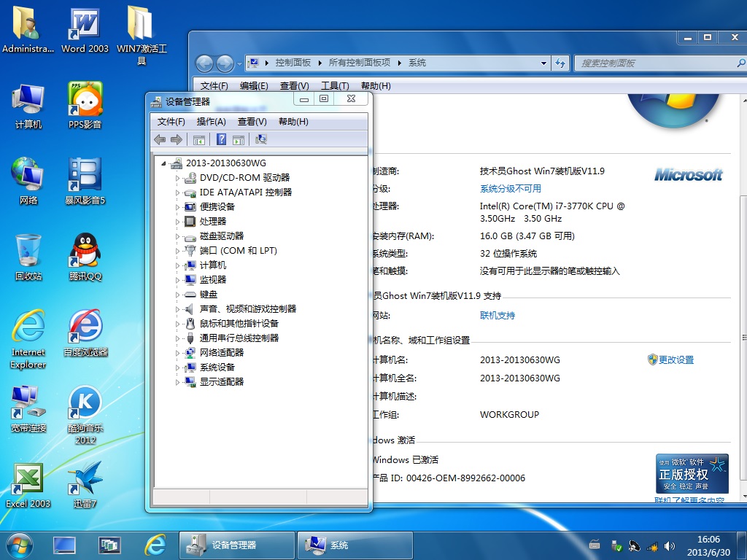Select the 监视器 tree item
This screenshot has height=560, width=747.
(x=212, y=280)
